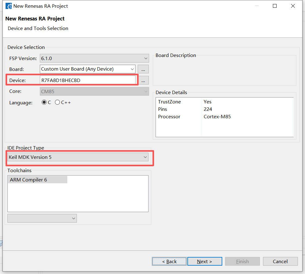Click the Pins 224 row
Viewport: 305px width, 274px height.
(x=224, y=109)
